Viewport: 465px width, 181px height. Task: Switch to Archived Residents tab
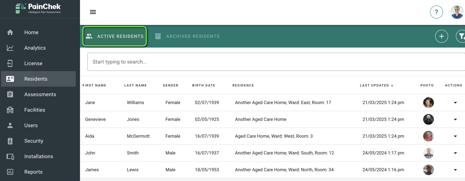[x=187, y=36]
